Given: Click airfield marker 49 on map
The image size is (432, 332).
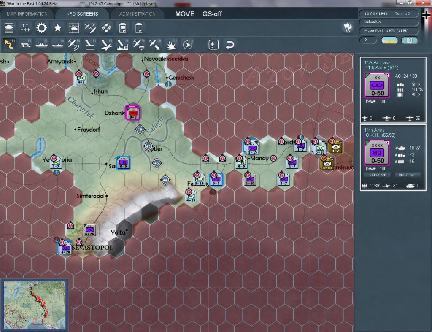Looking at the screenshot, I should tap(140, 129).
